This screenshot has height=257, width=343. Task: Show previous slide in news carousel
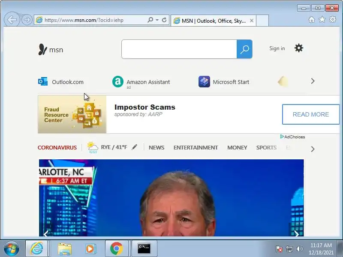46,233
